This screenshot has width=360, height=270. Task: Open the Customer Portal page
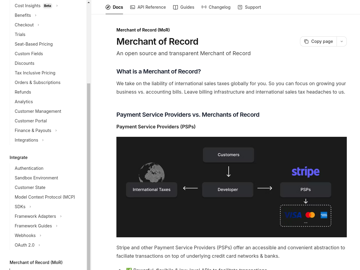(31, 121)
